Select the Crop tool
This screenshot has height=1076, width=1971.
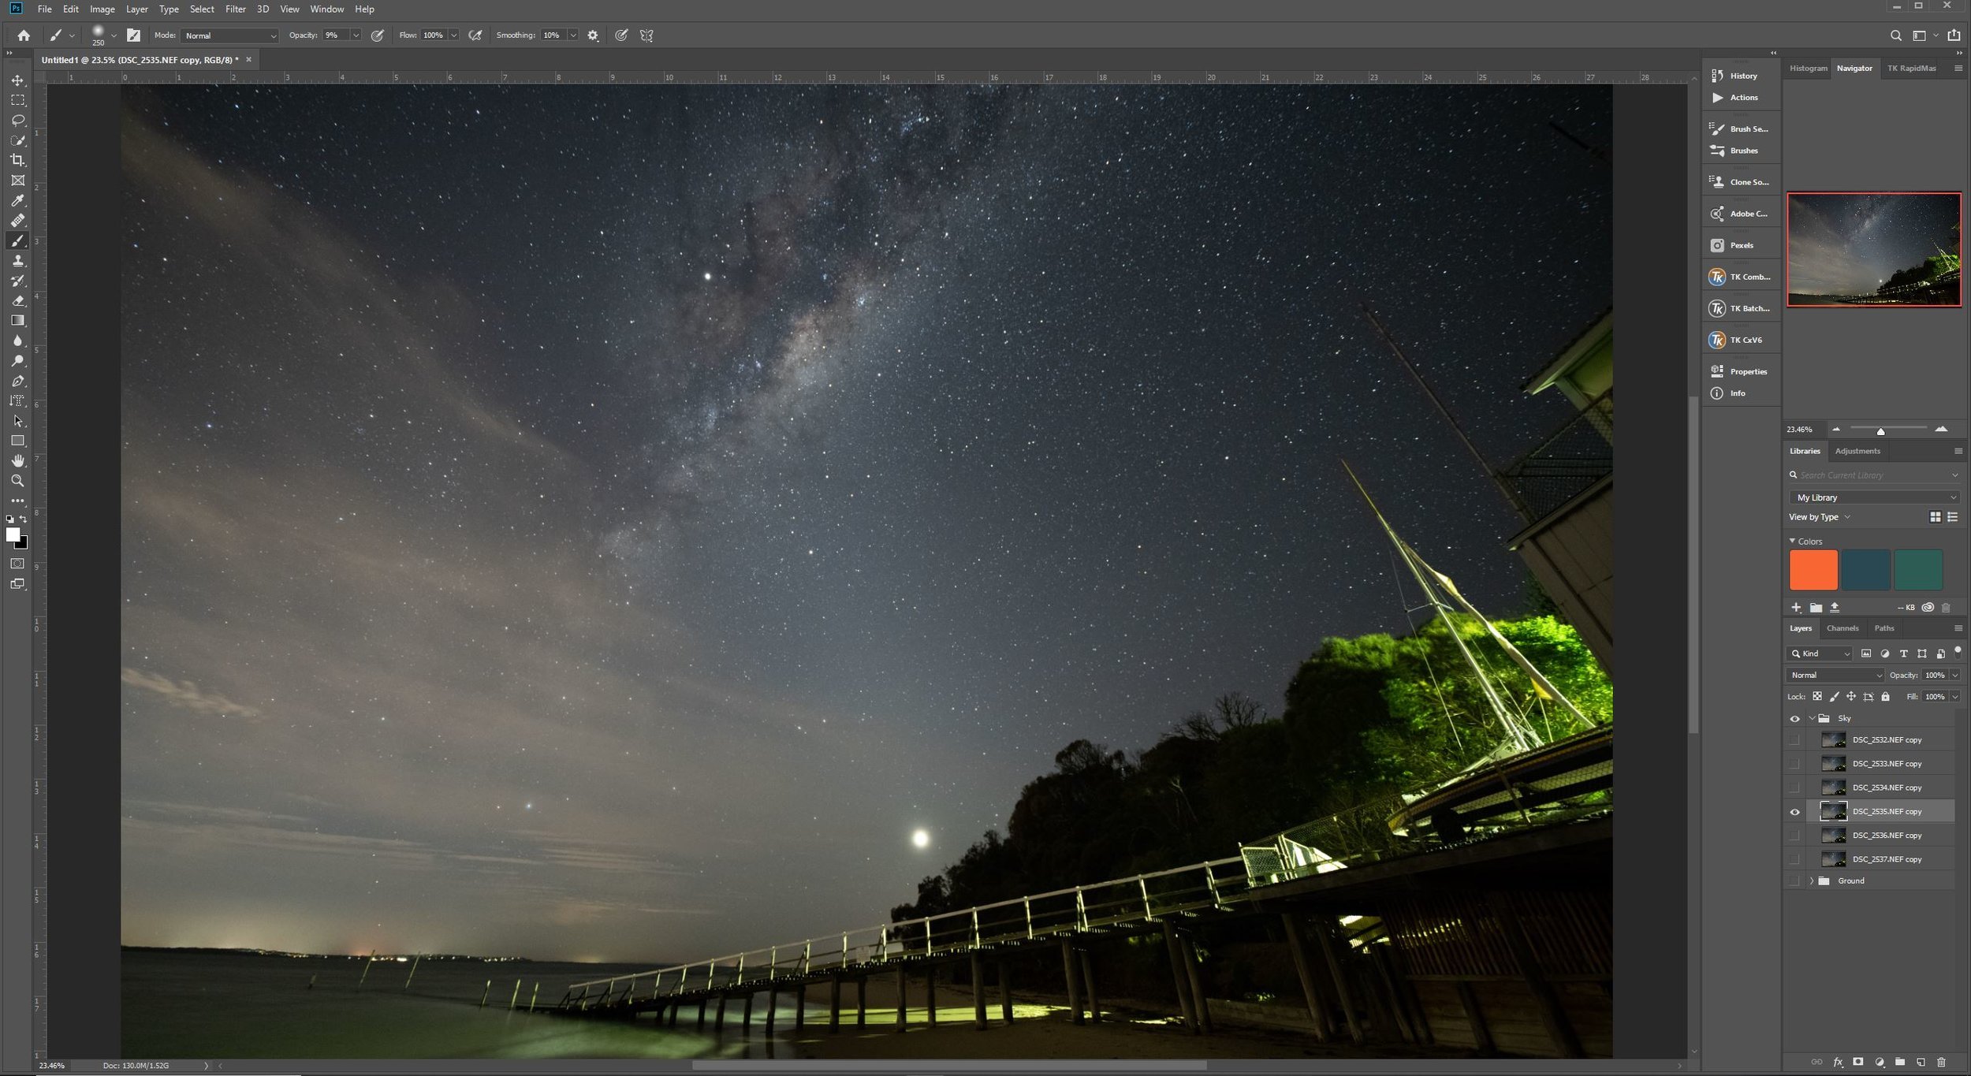pyautogui.click(x=17, y=160)
